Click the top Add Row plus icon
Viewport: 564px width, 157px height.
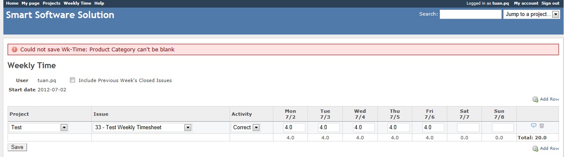(x=535, y=99)
